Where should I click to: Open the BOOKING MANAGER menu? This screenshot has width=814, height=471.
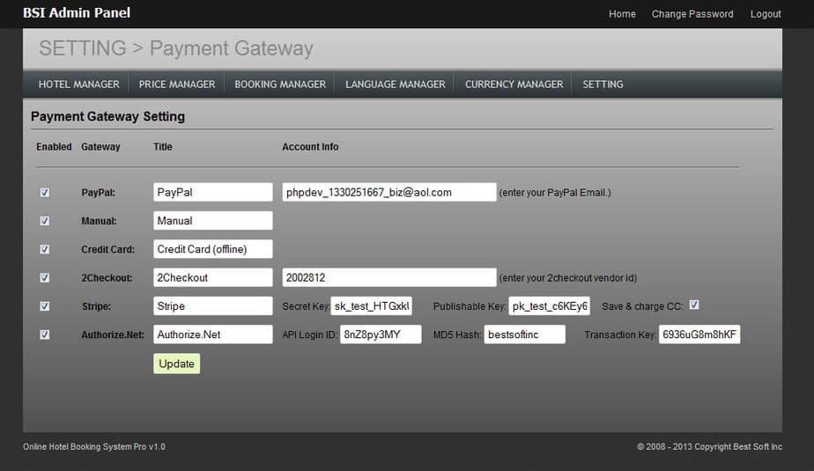[280, 84]
